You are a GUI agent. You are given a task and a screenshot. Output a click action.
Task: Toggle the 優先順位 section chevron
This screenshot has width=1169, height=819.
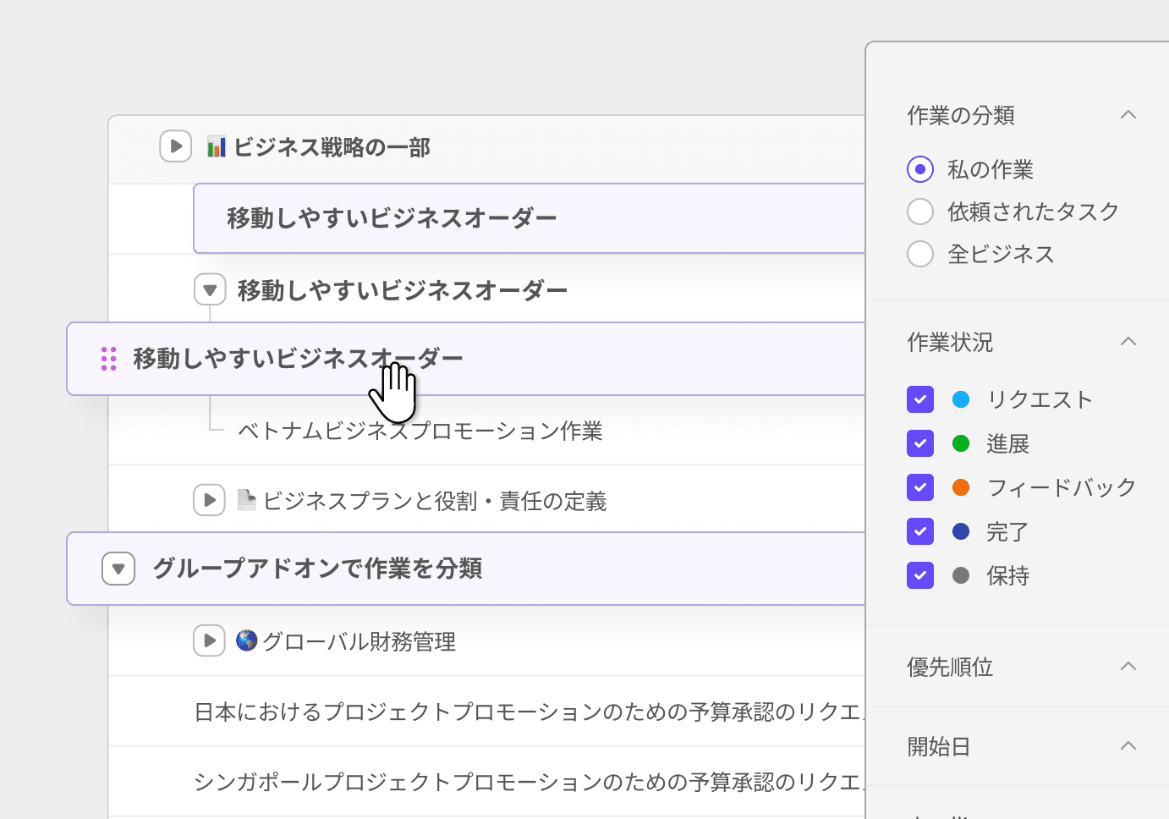coord(1128,667)
